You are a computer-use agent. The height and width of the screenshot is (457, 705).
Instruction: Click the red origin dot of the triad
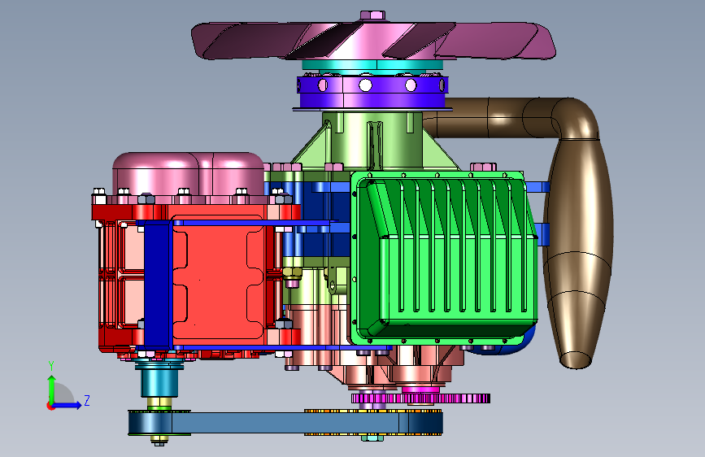point(50,406)
